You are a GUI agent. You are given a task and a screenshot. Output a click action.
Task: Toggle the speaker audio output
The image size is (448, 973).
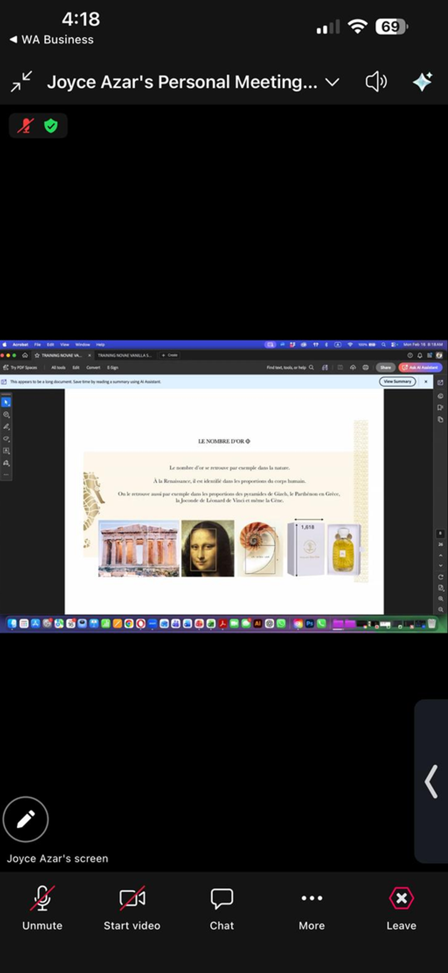coord(376,82)
